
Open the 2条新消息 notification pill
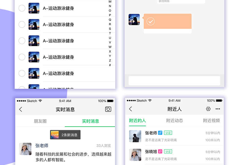click(65, 135)
